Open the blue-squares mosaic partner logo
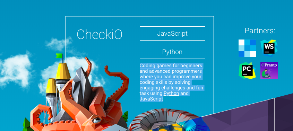Image resolution: width=293 pixels, height=131 pixels. tap(247, 48)
